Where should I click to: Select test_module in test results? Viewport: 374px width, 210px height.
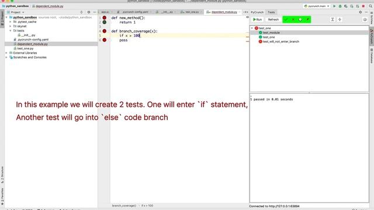pos(271,33)
